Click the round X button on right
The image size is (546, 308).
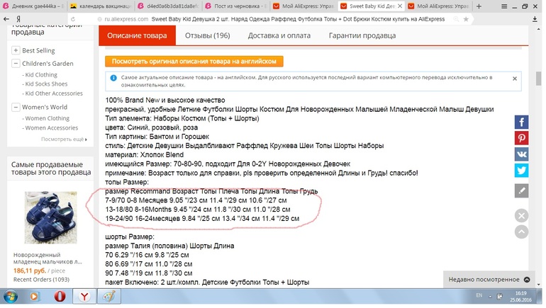[521, 215]
